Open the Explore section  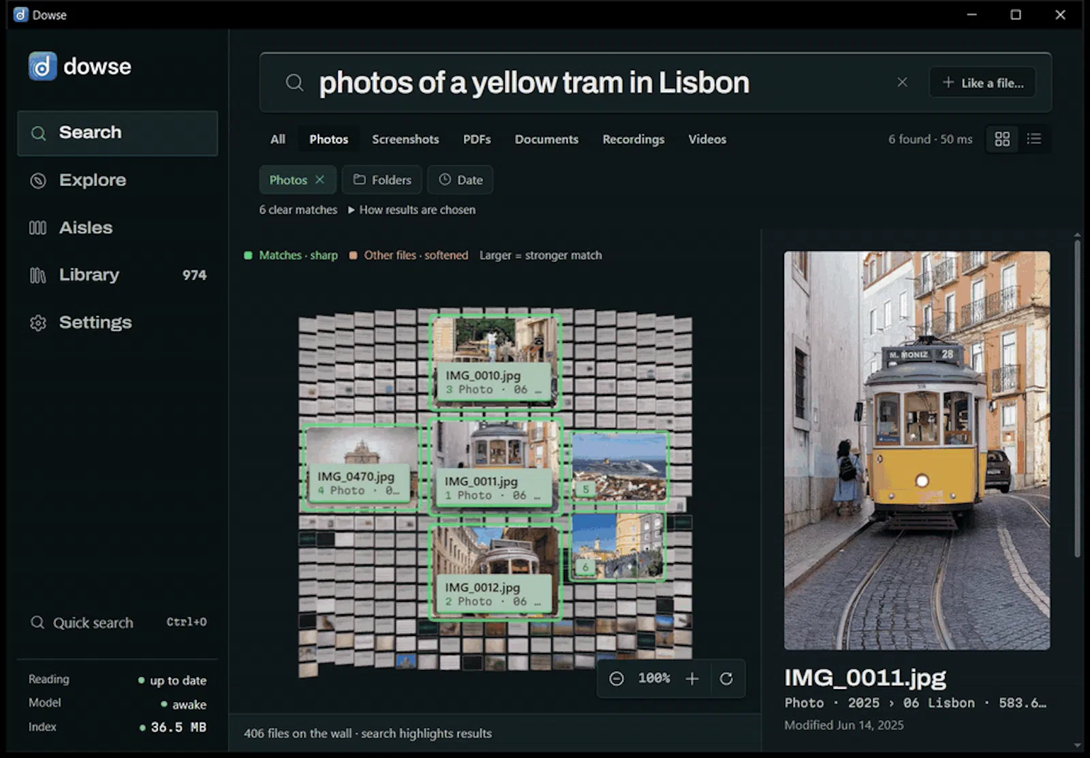click(117, 180)
